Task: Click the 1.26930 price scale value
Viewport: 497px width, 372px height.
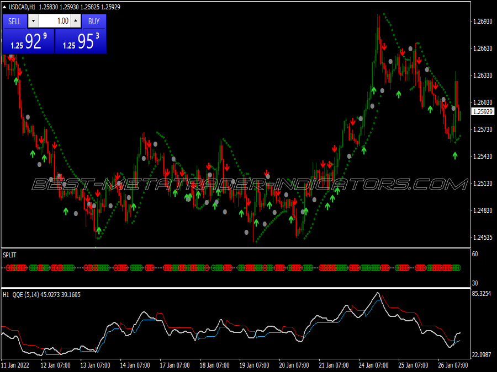Action: (483, 21)
